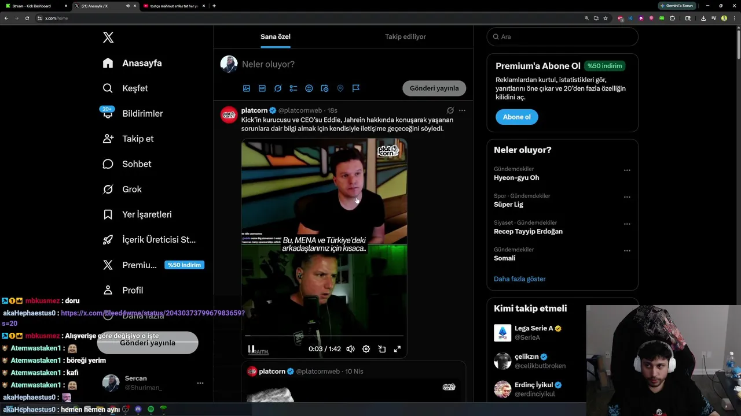The width and height of the screenshot is (741, 416).
Task: Mute audio on the Anasayfa / X tab
Action: pos(127,6)
